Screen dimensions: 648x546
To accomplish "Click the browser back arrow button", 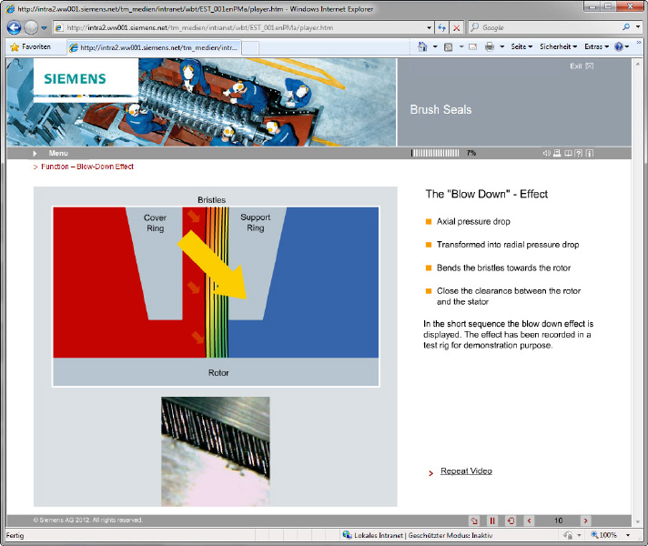I will (x=15, y=27).
